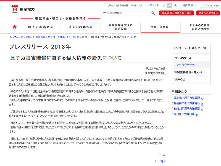Open the 企業・IR情報 tab

(159, 27)
